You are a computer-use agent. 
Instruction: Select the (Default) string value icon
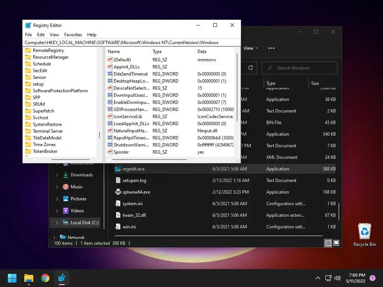pyautogui.click(x=110, y=59)
